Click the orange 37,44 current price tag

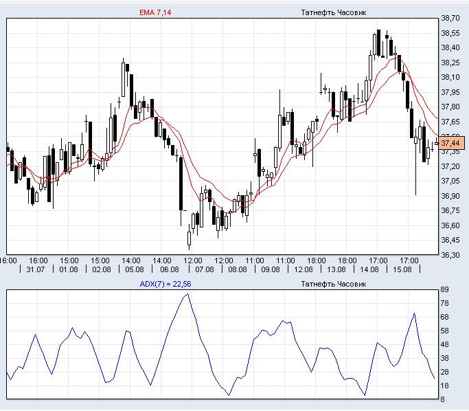tap(451, 143)
